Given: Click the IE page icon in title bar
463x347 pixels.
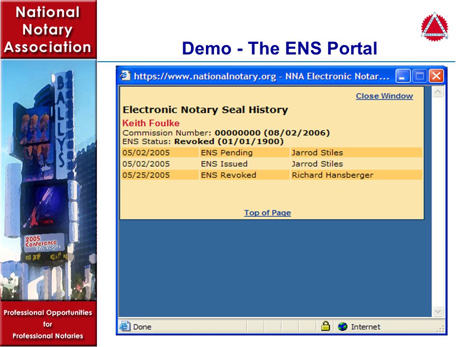Looking at the screenshot, I should [x=125, y=76].
